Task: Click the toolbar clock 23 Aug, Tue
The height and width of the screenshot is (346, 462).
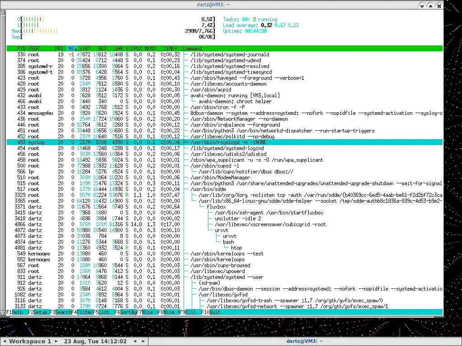Action: click(x=95, y=341)
